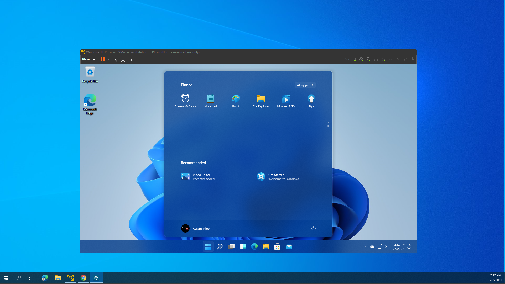Toggle full screen view in VMware

[123, 59]
